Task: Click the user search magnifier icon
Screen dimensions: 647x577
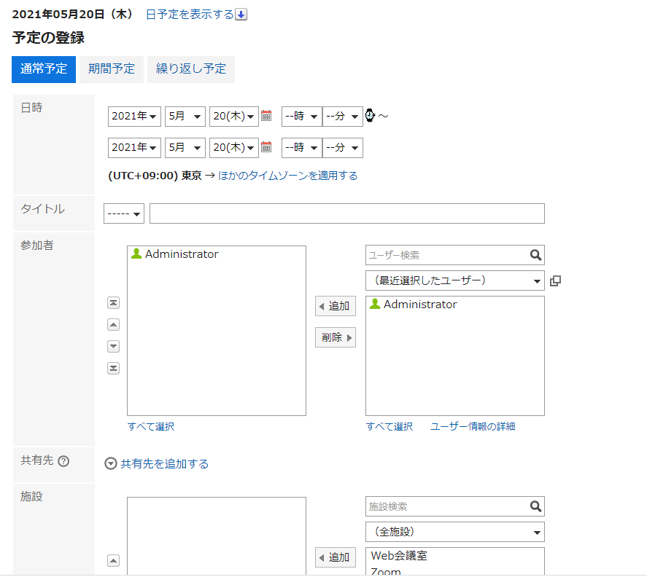Action: [x=535, y=255]
